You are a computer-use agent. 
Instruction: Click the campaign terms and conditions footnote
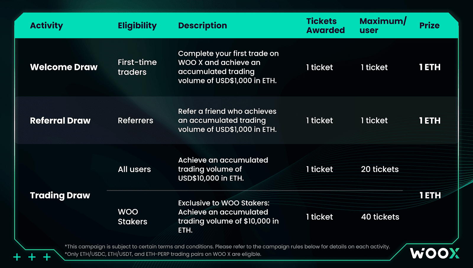tap(227, 246)
